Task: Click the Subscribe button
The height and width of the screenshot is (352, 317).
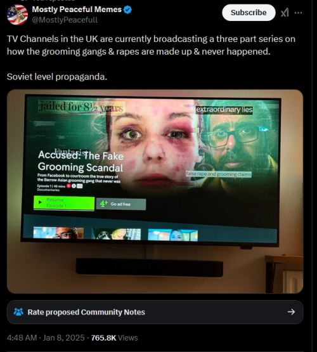Action: point(249,13)
